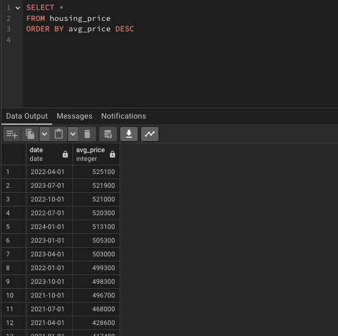
Task: Click the Save data changes database icon
Action: pos(108,134)
